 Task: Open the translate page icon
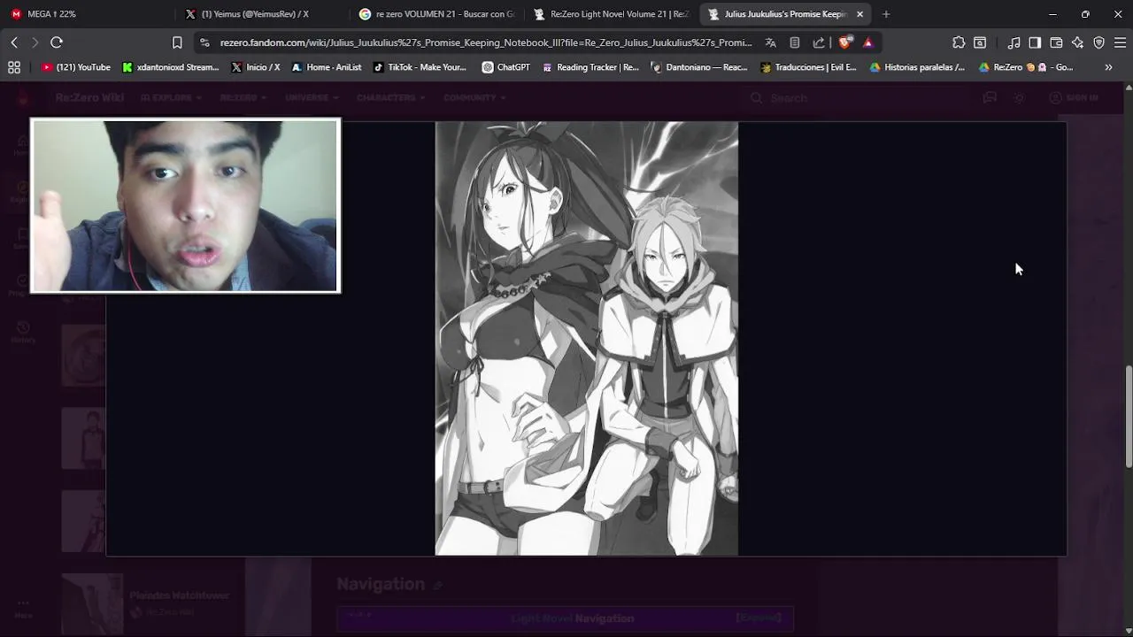coord(770,42)
